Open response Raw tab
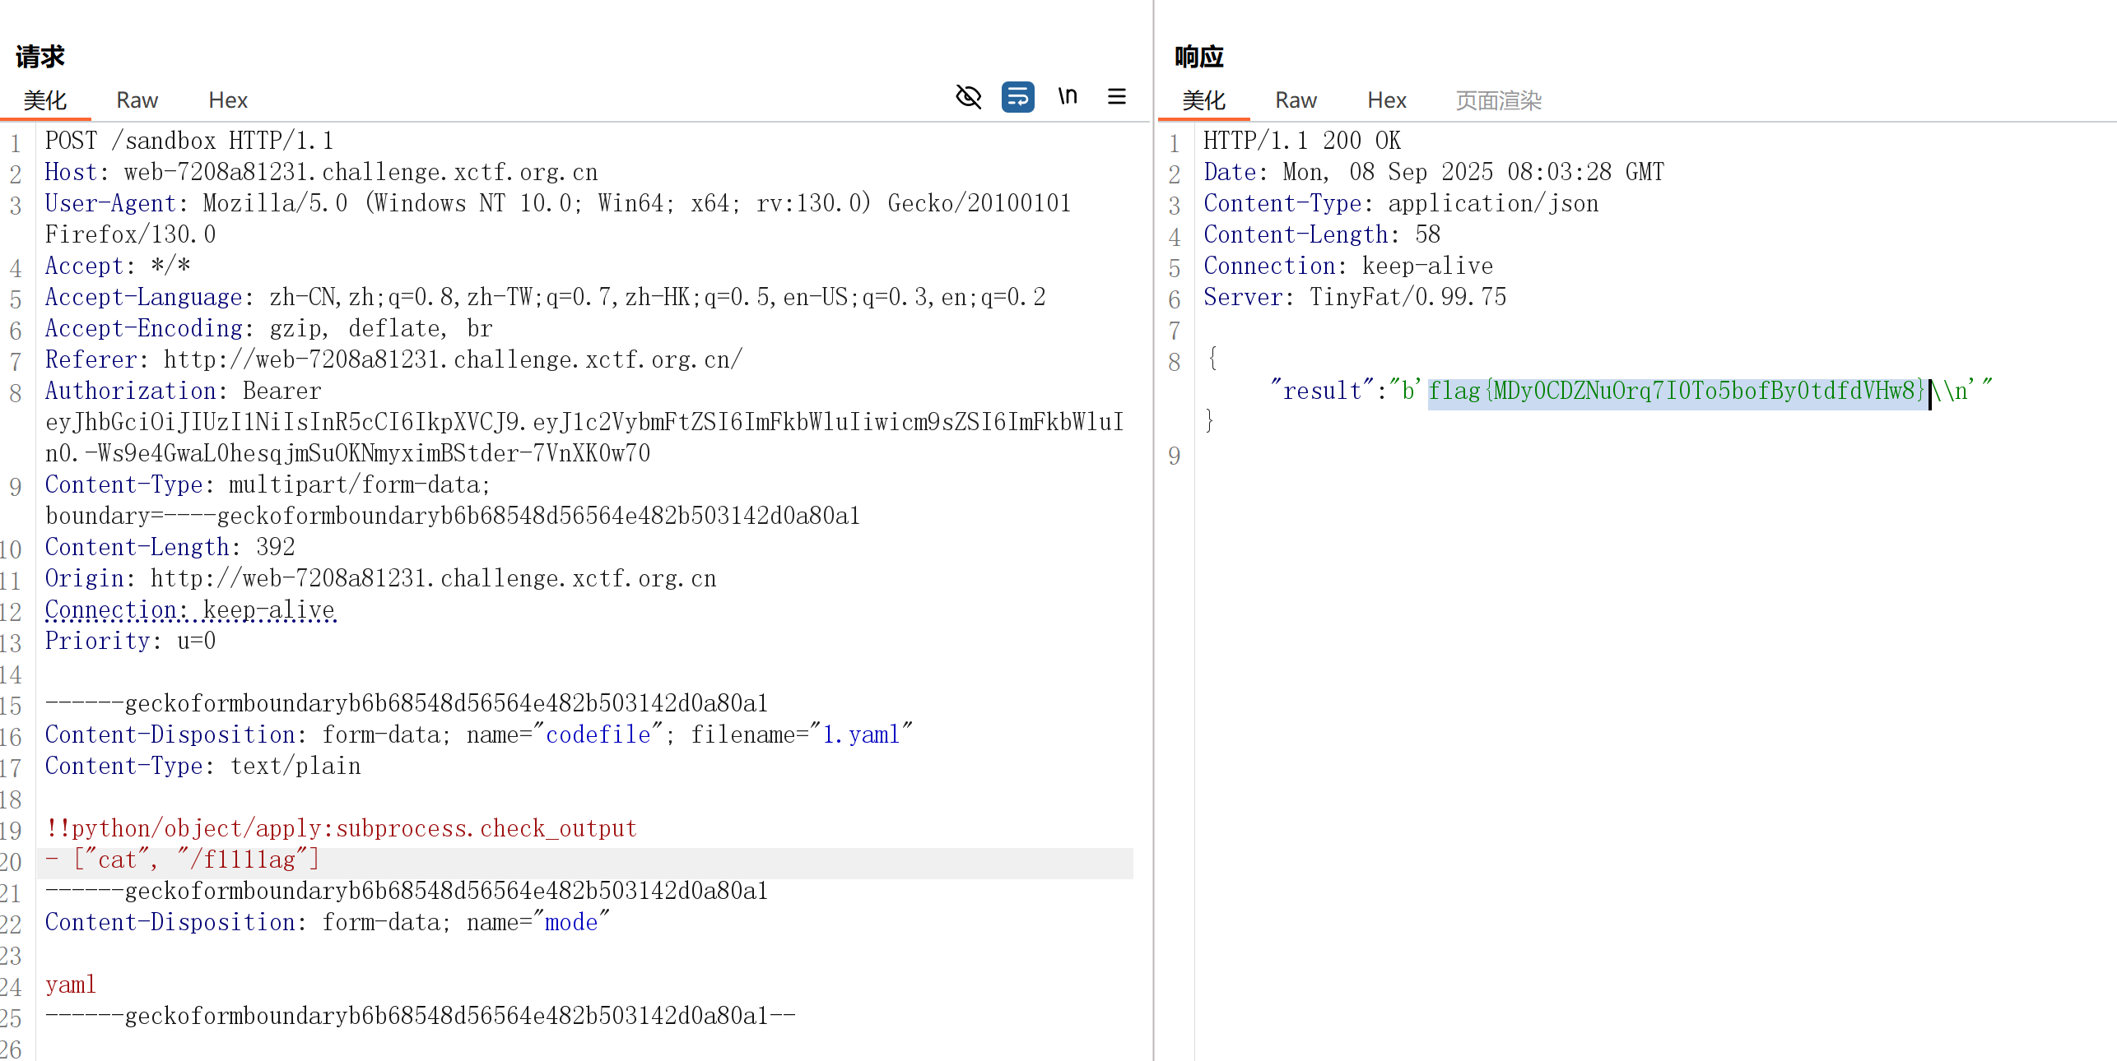 point(1296,100)
